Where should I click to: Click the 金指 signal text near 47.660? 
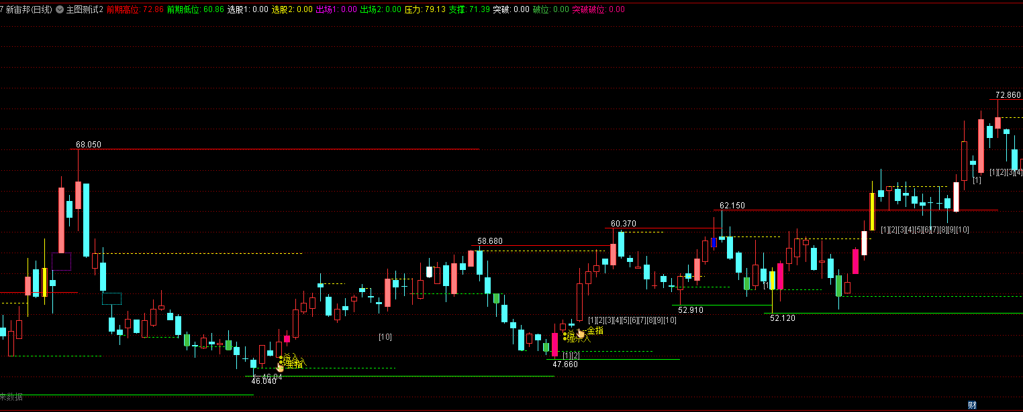595,331
